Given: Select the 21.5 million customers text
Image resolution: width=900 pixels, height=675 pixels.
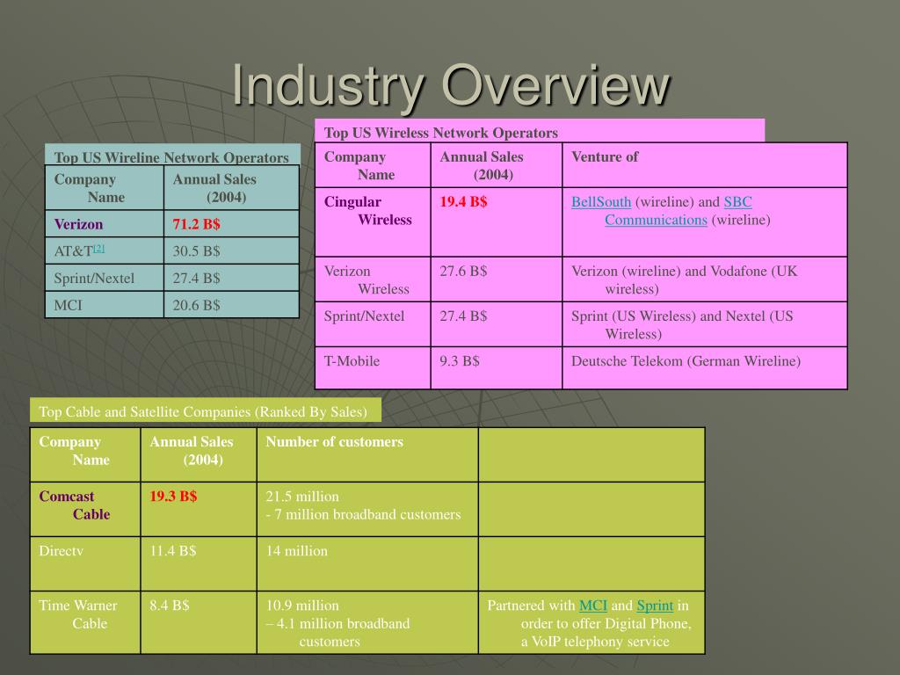Looking at the screenshot, I should pyautogui.click(x=302, y=497).
